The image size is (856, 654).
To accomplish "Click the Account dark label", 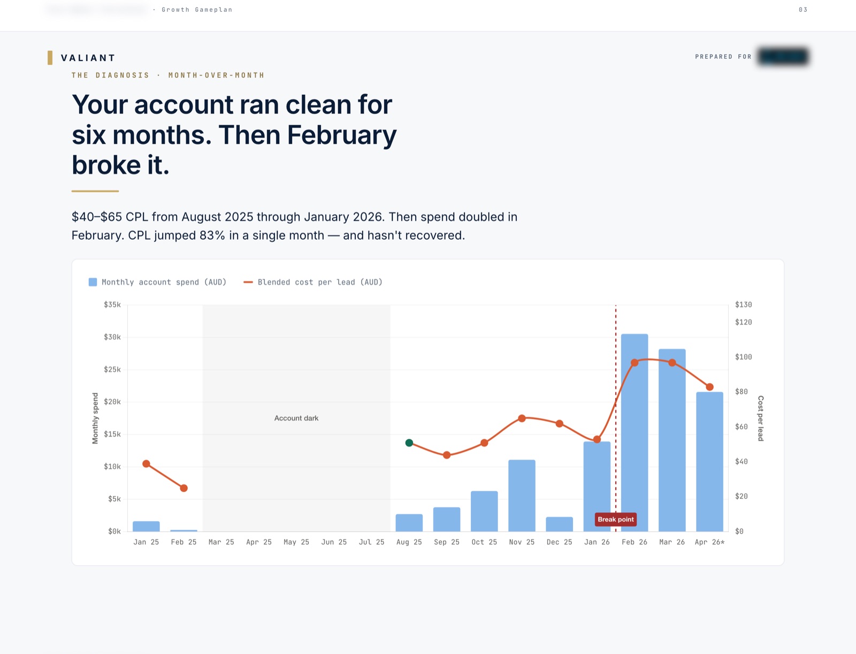I will (296, 418).
